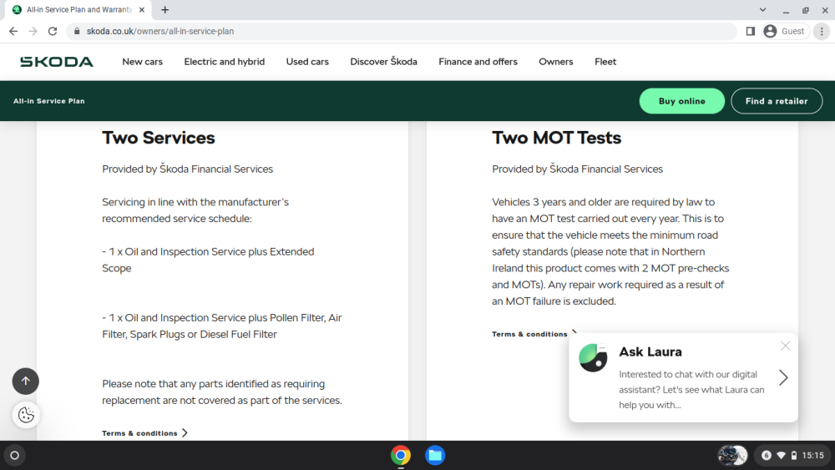Close the All-in Service Plan tab
Screen dimensions: 835x470
point(142,9)
